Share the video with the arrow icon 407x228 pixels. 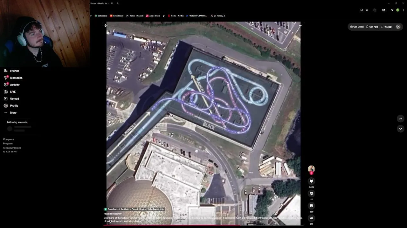point(311,218)
